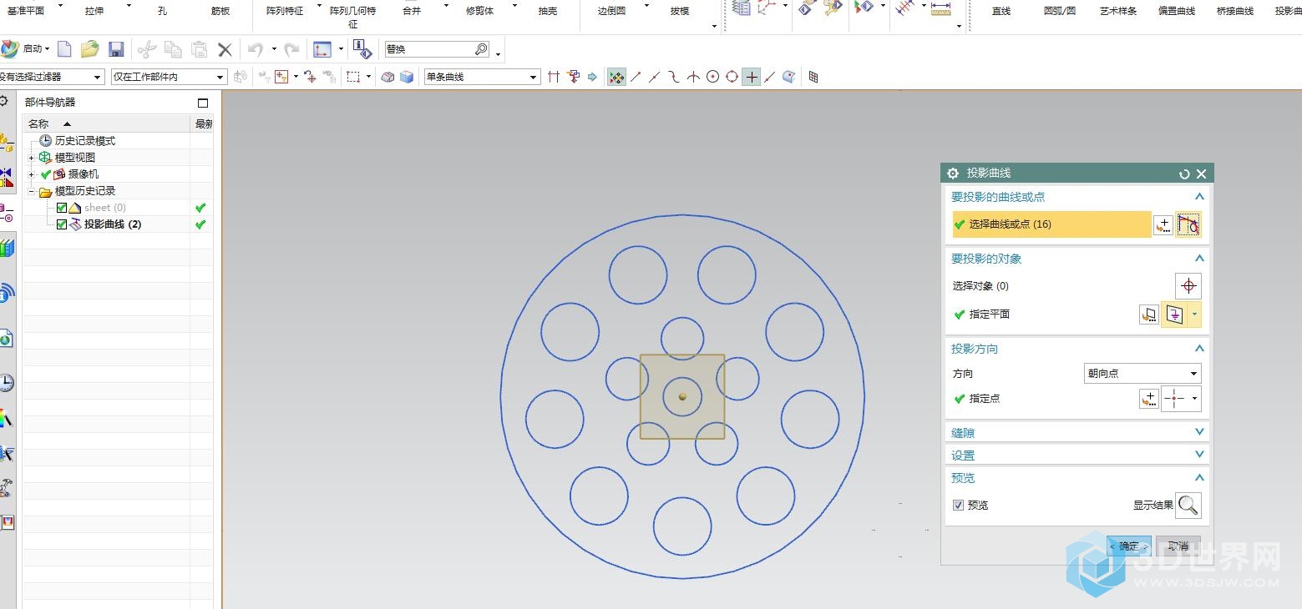Click the 直线 curve command
Viewport: 1302px width, 609px height.
1001,11
